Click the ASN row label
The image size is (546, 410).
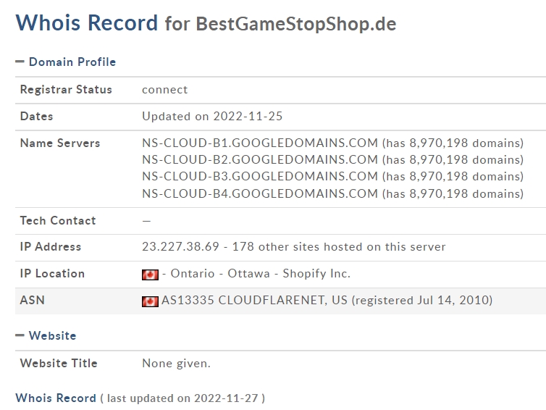tap(33, 301)
